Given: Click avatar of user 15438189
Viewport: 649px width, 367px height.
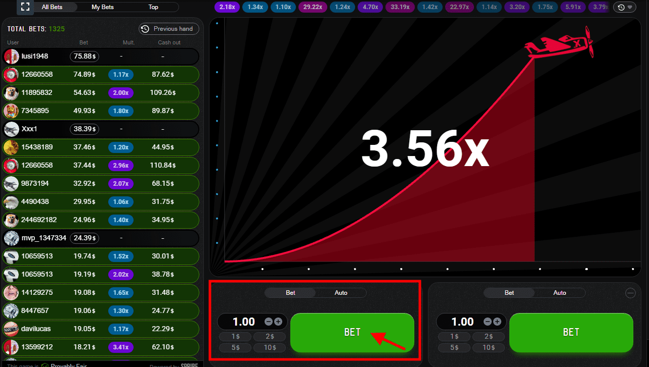Looking at the screenshot, I should tap(11, 147).
